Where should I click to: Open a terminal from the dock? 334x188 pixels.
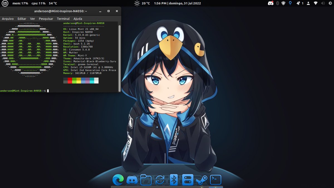(x=215, y=180)
